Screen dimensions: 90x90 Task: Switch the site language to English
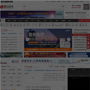tap(87, 1)
